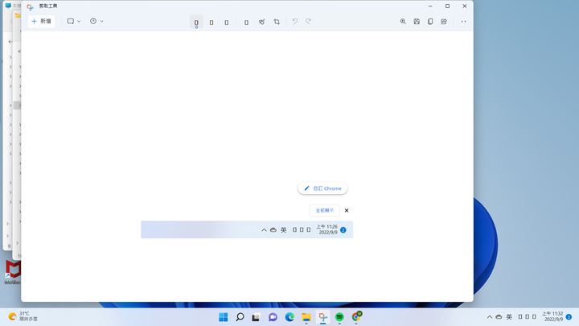Show hidden tray icons in the taskbar
Screen dimensions: 579x326
(x=490, y=317)
